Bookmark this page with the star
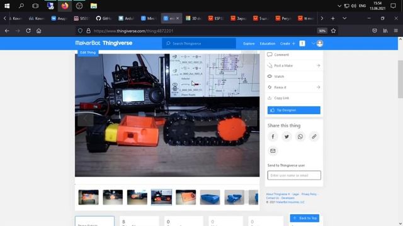The image size is (403, 226). click(x=333, y=31)
